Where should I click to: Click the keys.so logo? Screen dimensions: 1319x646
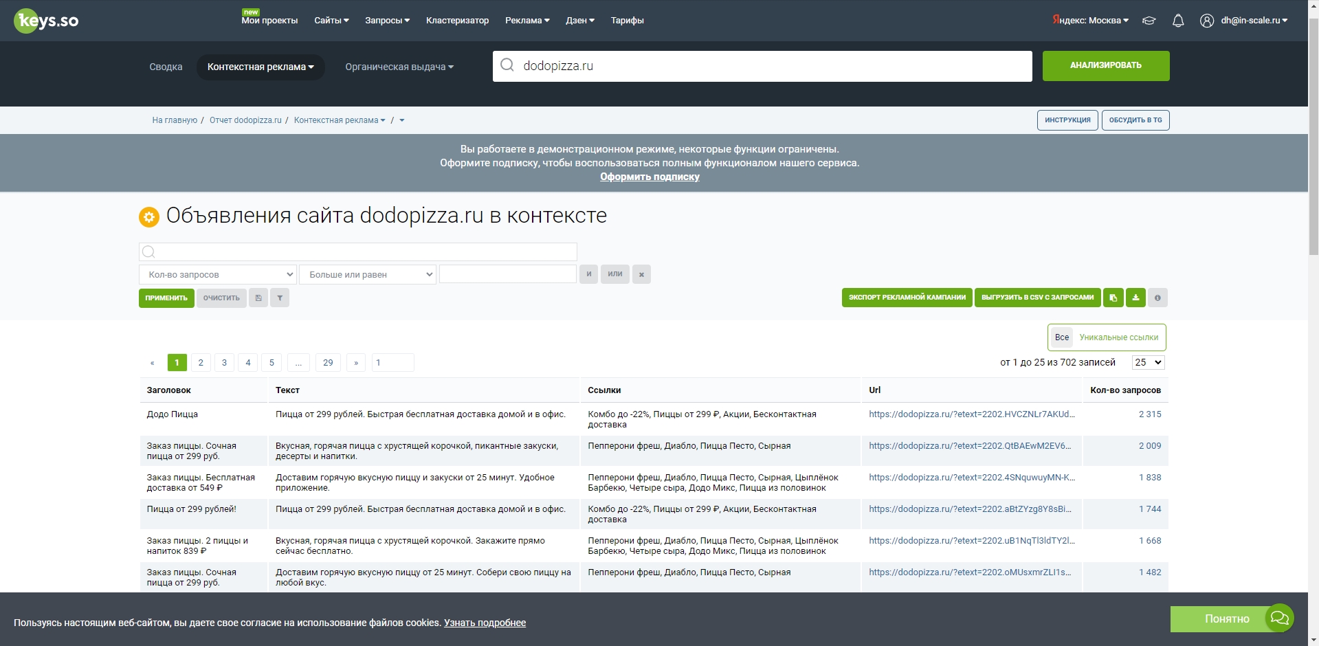pos(46,21)
